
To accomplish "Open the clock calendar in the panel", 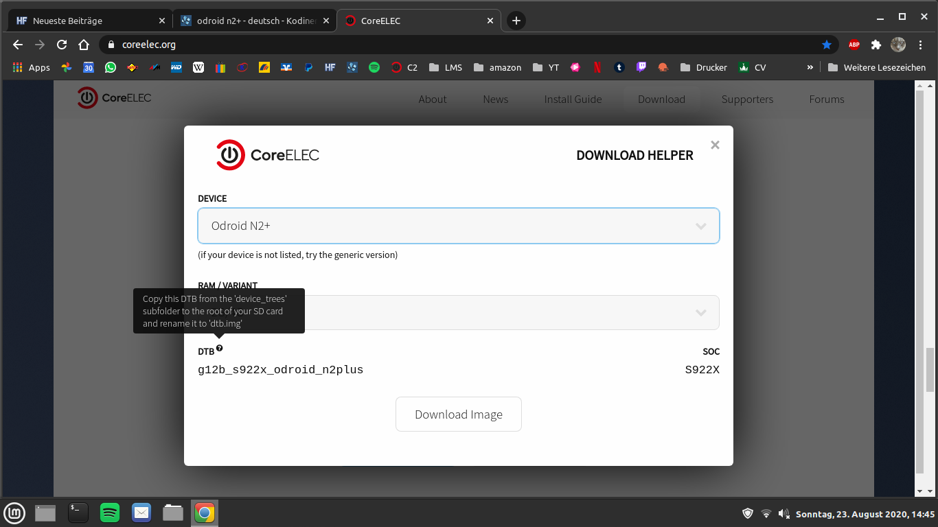I will tap(865, 514).
